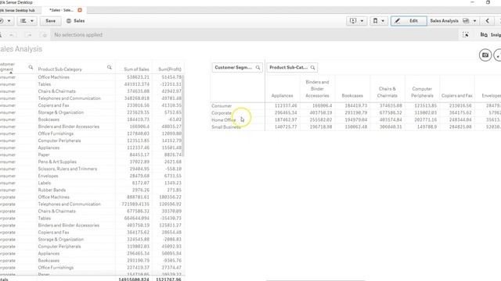Select Small Business row in pivot table
Viewport: 501px width, 281px height.
[226, 126]
